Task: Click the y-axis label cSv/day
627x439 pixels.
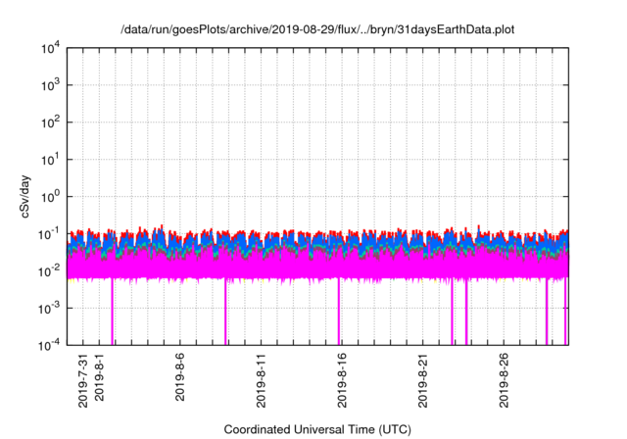Action: [x=25, y=196]
